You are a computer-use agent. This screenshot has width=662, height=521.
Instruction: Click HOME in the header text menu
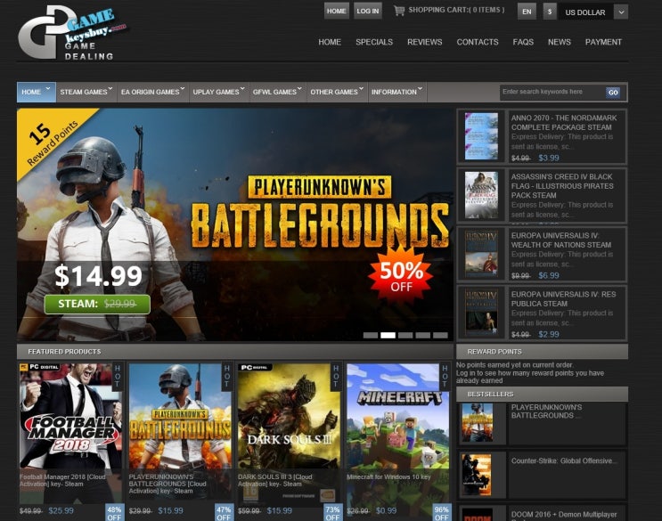(330, 42)
